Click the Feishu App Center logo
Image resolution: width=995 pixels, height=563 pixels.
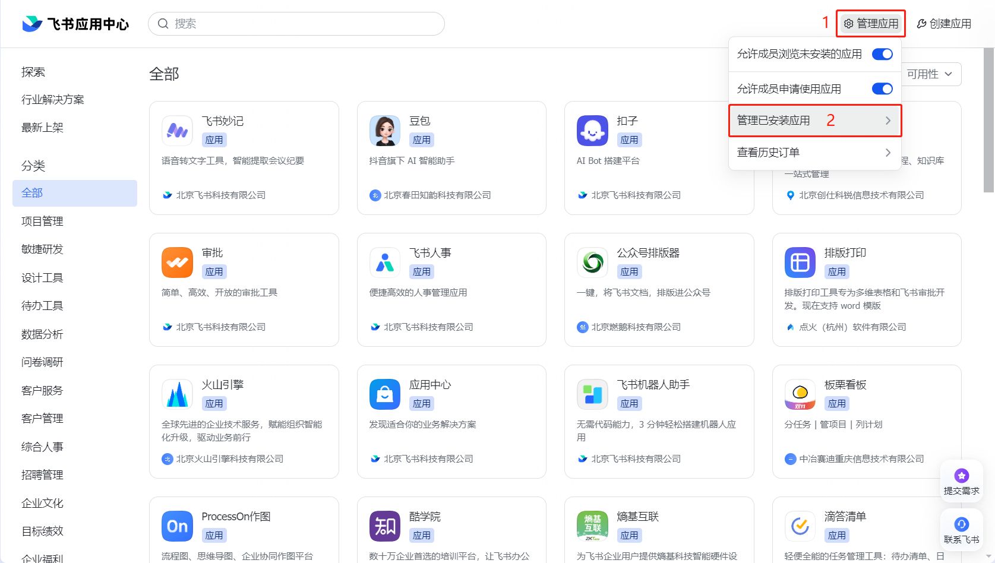[x=75, y=24]
